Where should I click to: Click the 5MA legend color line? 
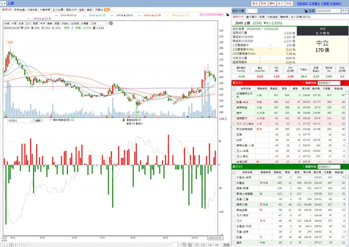57,16
